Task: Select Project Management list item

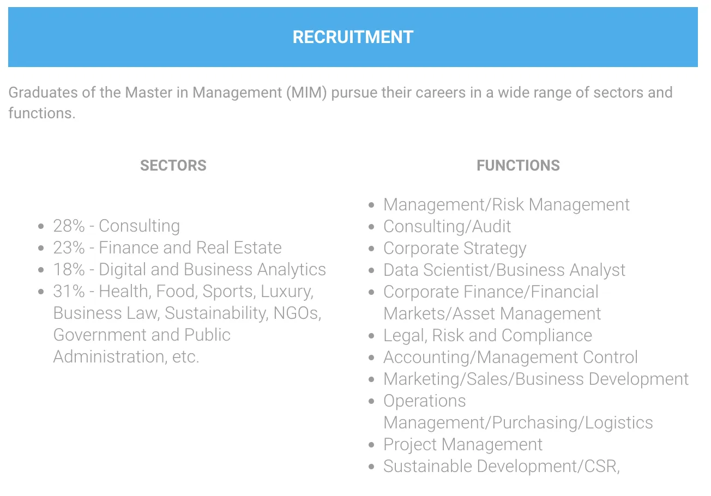Action: coord(462,444)
